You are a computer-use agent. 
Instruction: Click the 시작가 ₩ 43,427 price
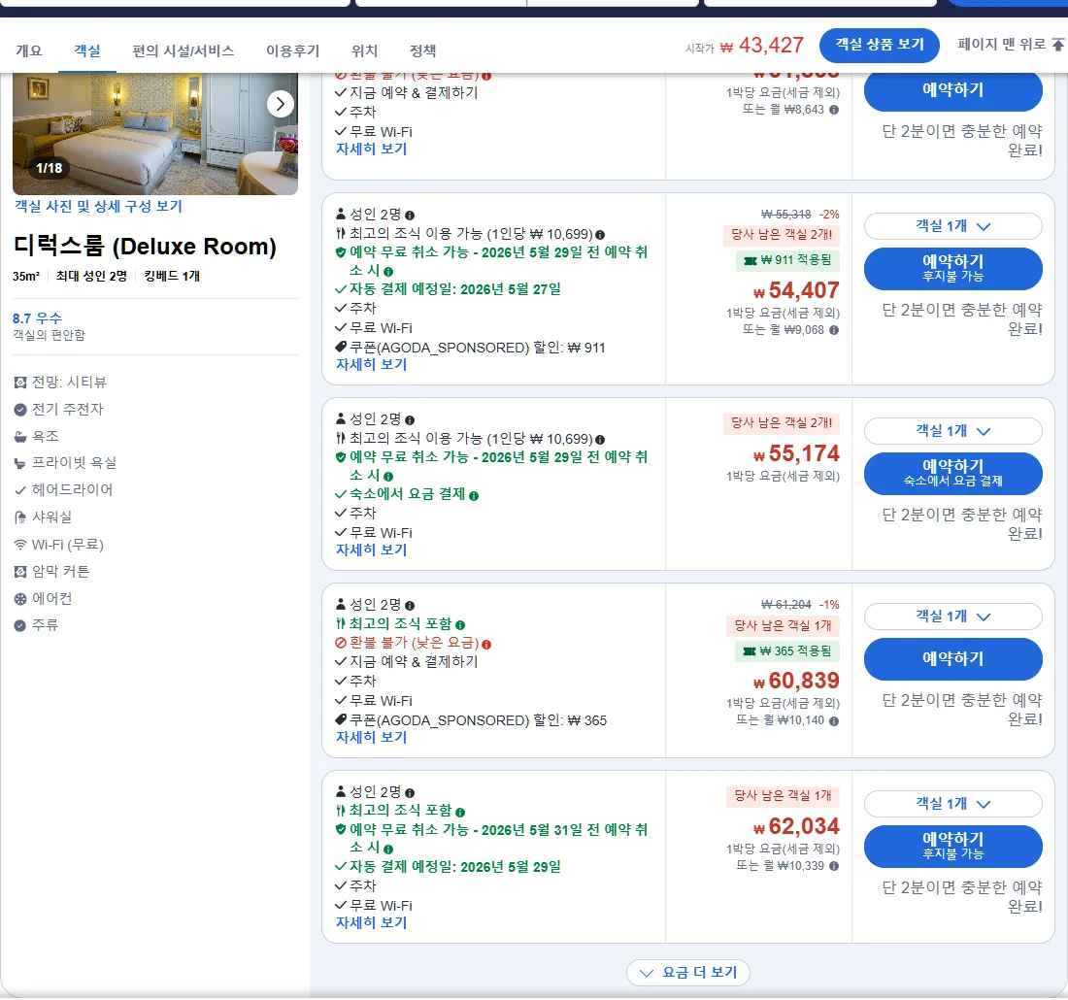point(745,46)
